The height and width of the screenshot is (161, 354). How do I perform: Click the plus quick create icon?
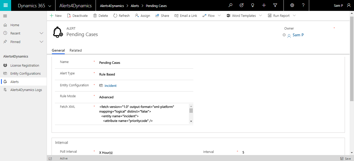pyautogui.click(x=264, y=5)
